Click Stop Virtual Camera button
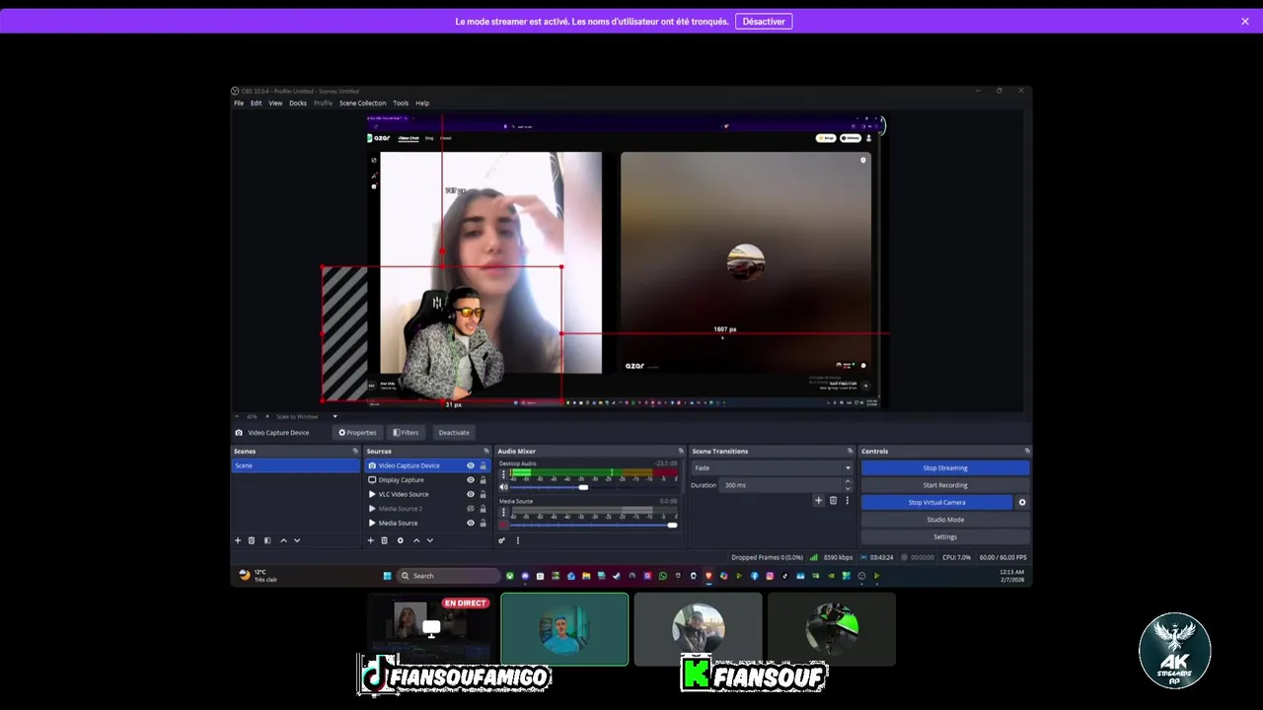 point(937,503)
